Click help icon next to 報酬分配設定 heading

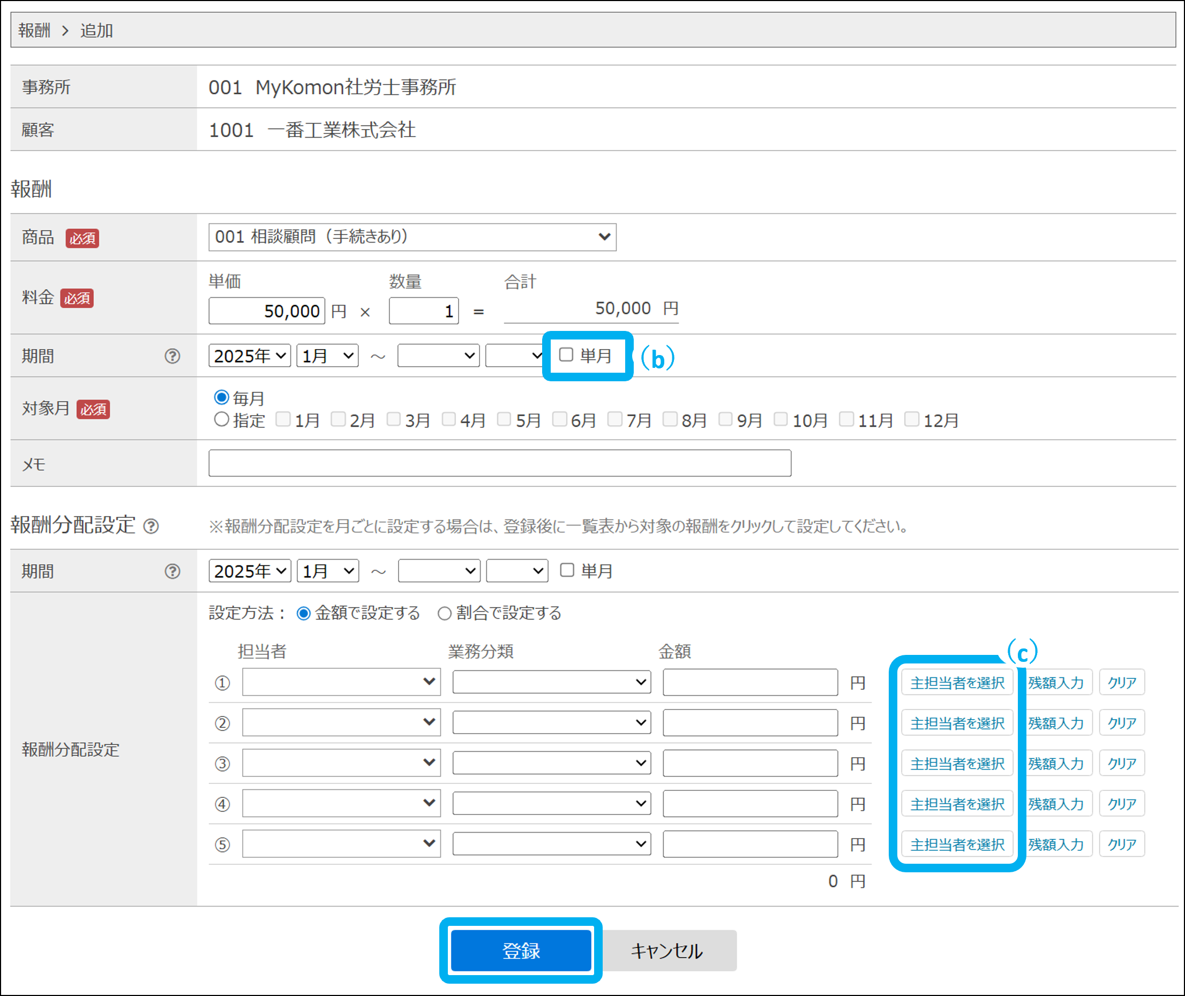[x=151, y=526]
